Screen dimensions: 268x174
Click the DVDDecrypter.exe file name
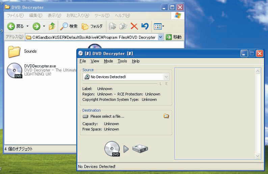(x=40, y=66)
